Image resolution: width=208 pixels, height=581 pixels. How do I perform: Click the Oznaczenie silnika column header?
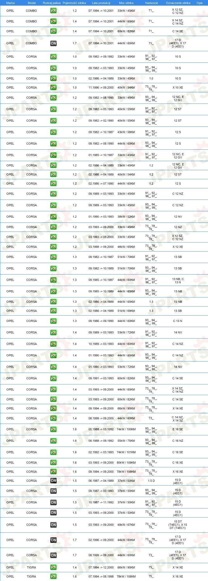(x=178, y=3)
